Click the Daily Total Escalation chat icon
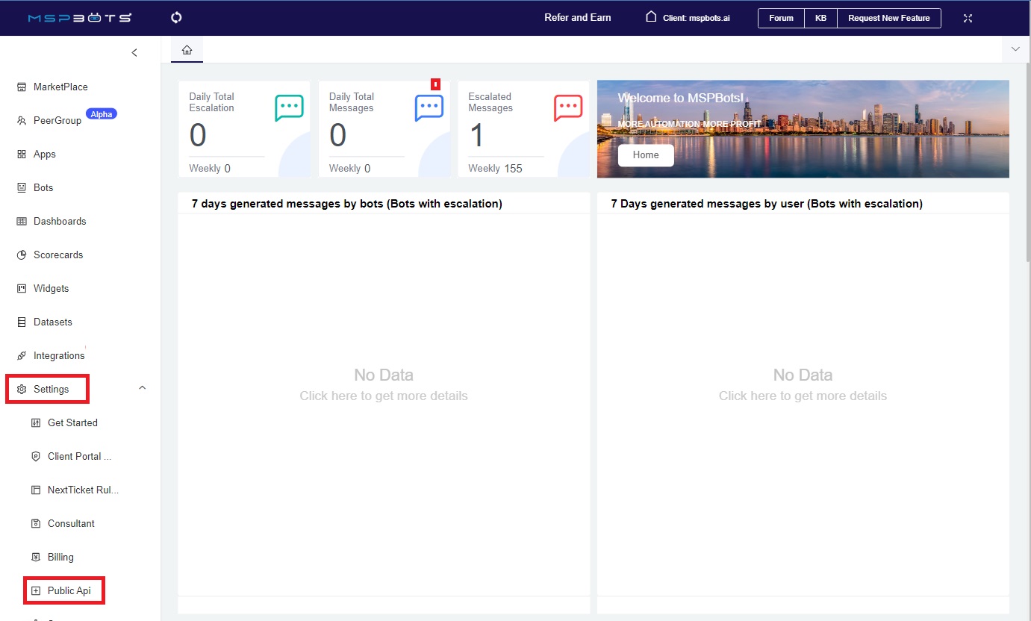 (289, 108)
